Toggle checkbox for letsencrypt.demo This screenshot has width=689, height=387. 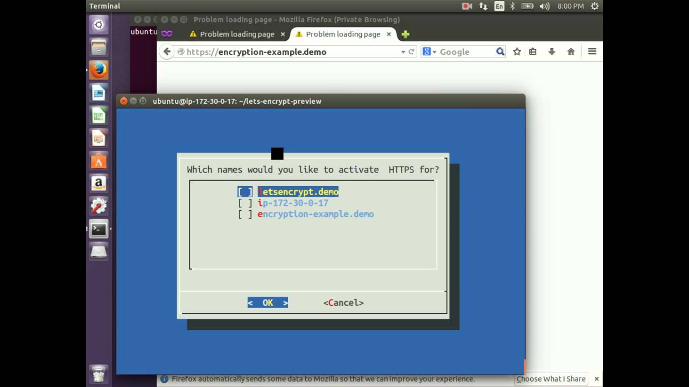coord(245,192)
